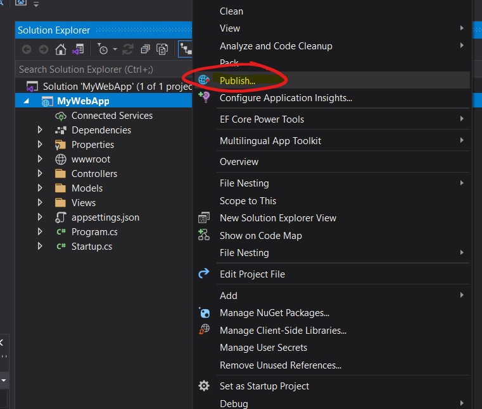Image resolution: width=482 pixels, height=409 pixels.
Task: Expand the Dependencies node
Action: point(40,130)
